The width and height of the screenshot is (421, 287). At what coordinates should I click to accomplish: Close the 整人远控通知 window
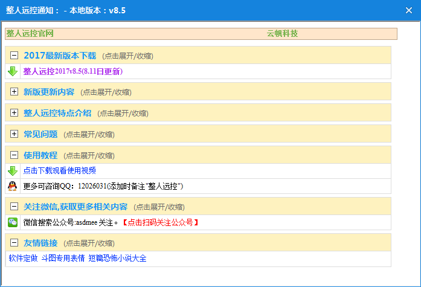click(409, 10)
